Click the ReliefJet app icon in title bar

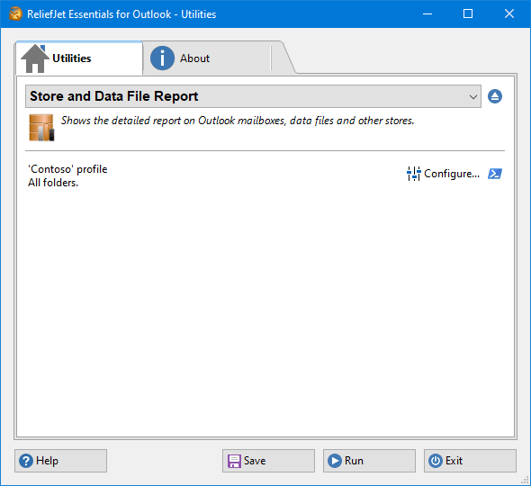(15, 13)
